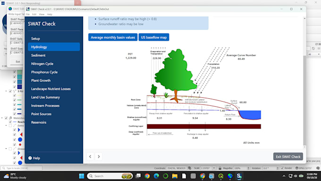Screen dimensions: 321x181
Task: Toggle the Watershed group checkbox
Action: [6, 118]
